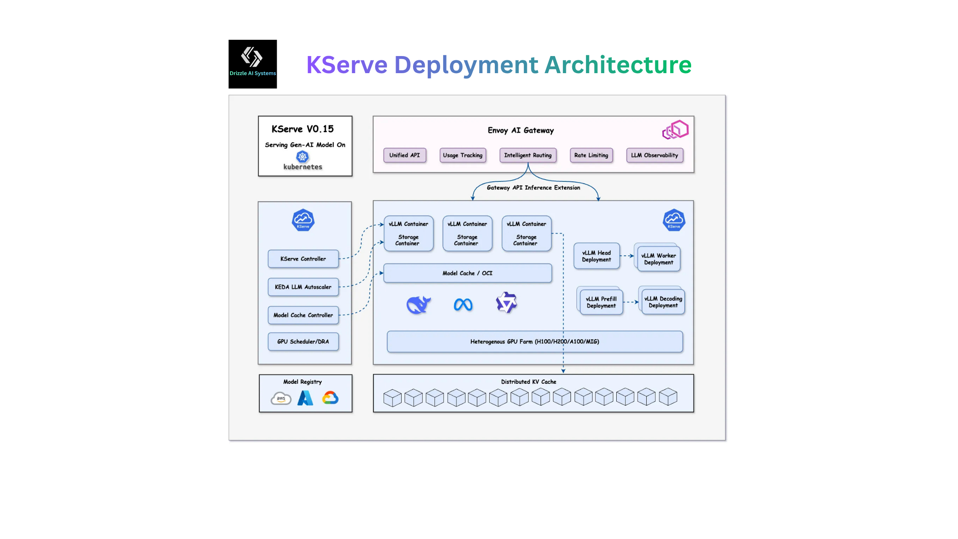Select the Unified API box
958x539 pixels.
tap(405, 155)
